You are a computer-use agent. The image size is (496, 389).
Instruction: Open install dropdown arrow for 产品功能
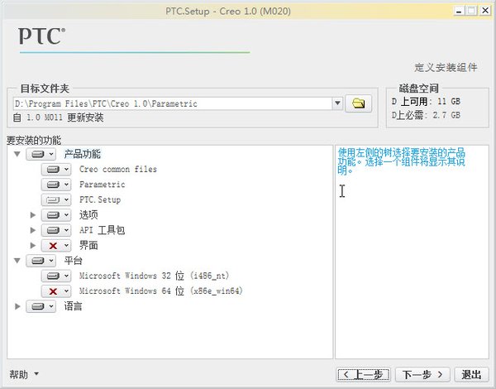coord(51,154)
